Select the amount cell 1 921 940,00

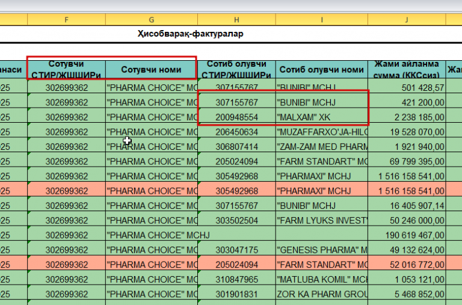tap(407, 146)
